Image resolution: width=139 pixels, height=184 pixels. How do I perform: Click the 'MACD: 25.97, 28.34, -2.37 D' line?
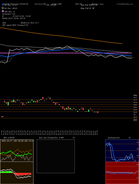pos(14,18)
